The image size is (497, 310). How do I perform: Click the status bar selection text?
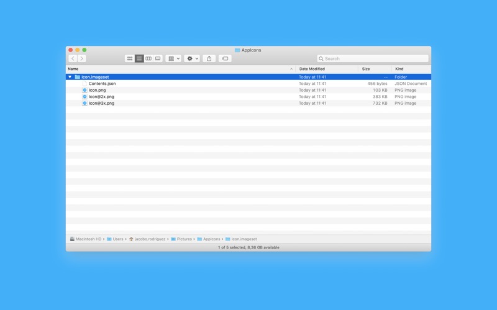coord(248,247)
